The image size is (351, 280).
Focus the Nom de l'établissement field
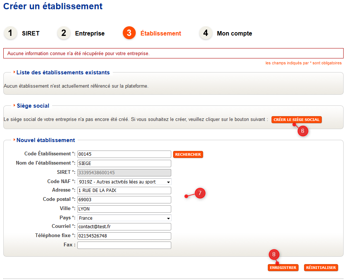point(124,163)
